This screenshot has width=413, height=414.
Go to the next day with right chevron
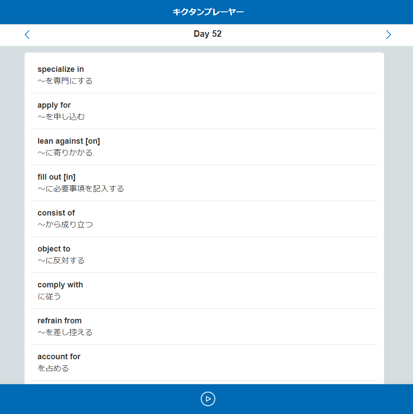(388, 35)
